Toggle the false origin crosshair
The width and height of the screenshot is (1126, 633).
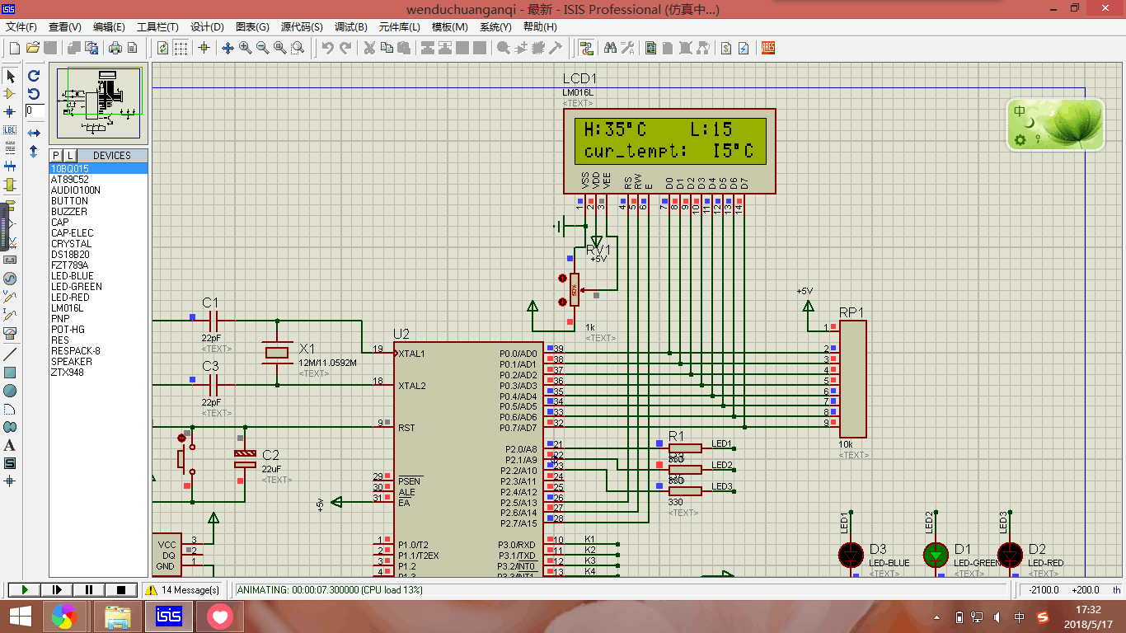coord(204,48)
